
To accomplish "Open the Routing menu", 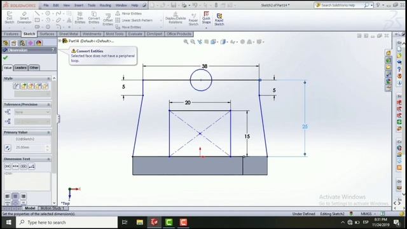I will point(106,5).
